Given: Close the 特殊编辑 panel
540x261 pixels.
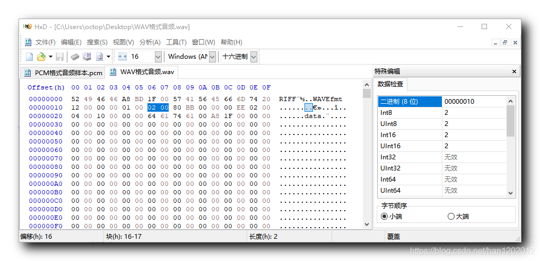Looking at the screenshot, I should [514, 71].
